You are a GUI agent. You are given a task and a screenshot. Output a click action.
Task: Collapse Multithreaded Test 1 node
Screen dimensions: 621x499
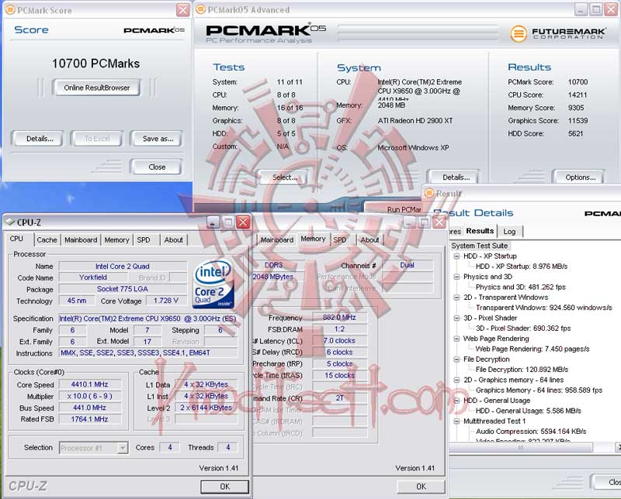coord(456,421)
